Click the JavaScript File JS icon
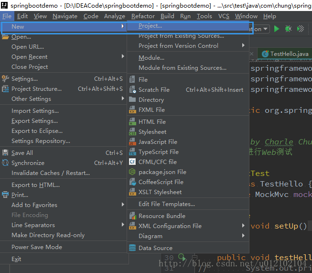This screenshot has width=312, height=273. pos(132,142)
